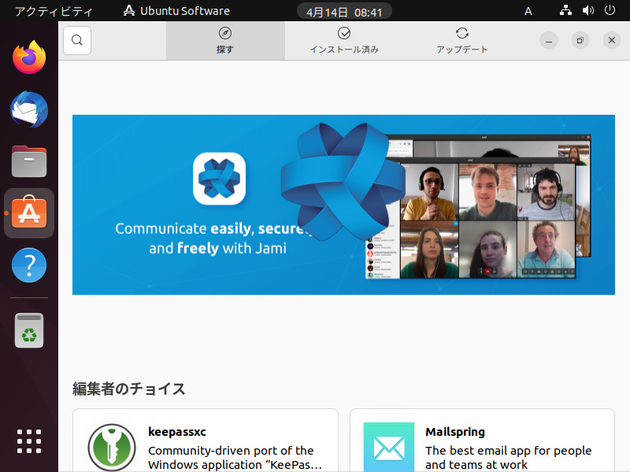Open the power menu icon
Screen dimensions: 630x472
[610, 10]
